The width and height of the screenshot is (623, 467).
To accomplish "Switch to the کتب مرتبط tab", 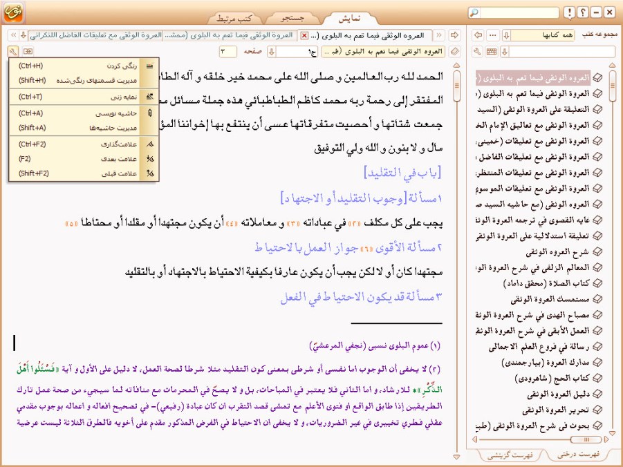I will (x=234, y=18).
